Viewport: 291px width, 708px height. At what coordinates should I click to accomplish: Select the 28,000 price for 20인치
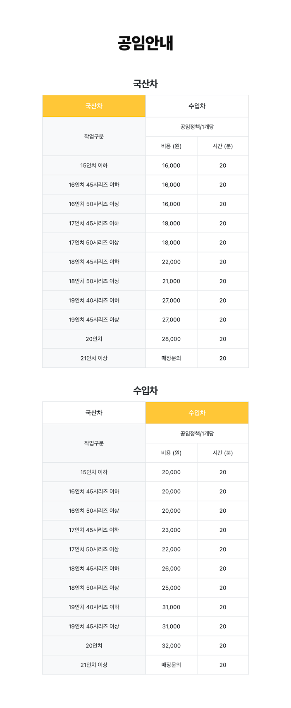tap(171, 339)
